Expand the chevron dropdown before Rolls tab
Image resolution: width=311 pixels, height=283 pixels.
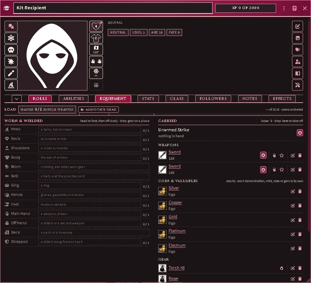[x=17, y=99]
